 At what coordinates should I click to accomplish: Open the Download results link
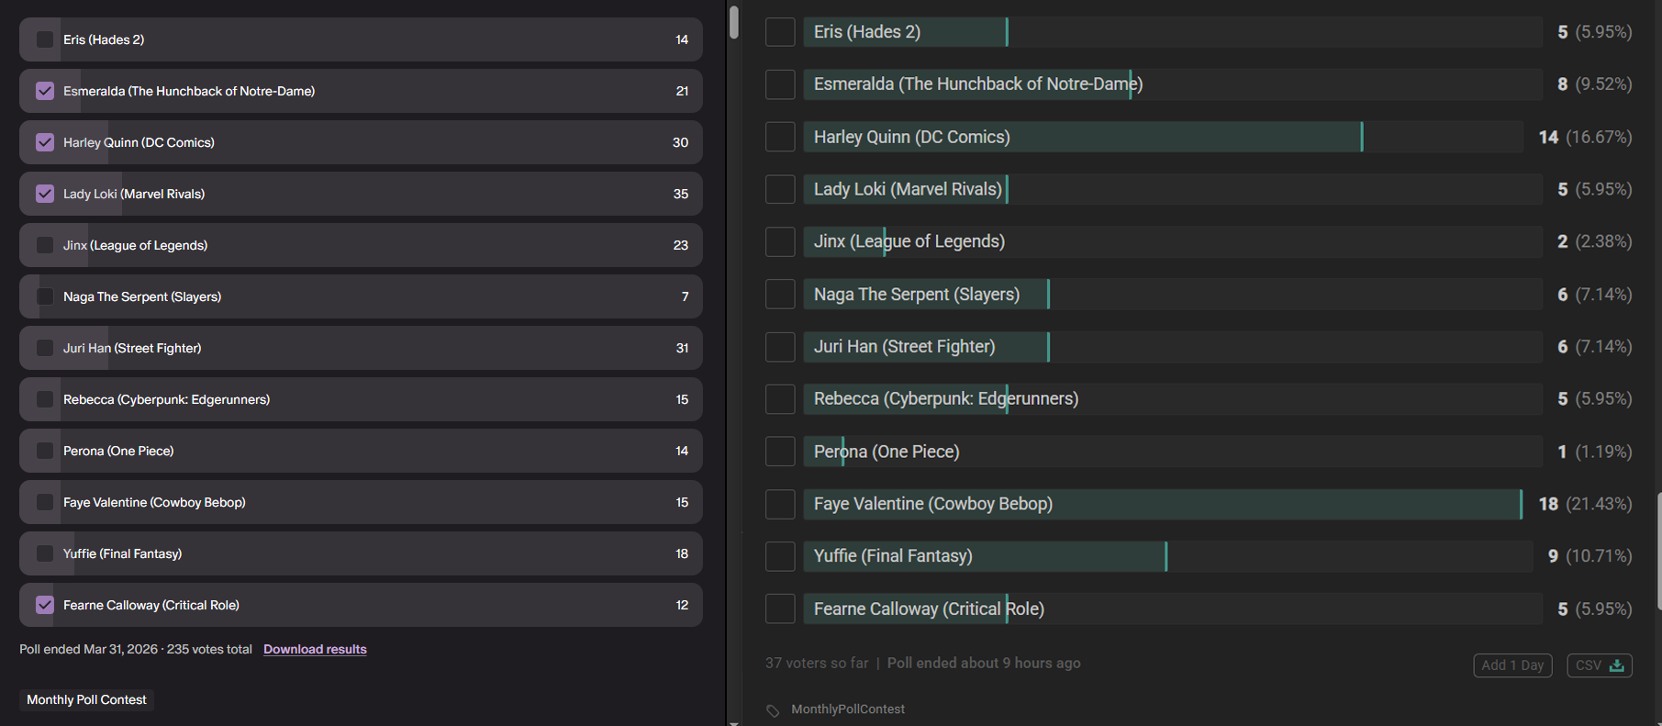click(315, 649)
